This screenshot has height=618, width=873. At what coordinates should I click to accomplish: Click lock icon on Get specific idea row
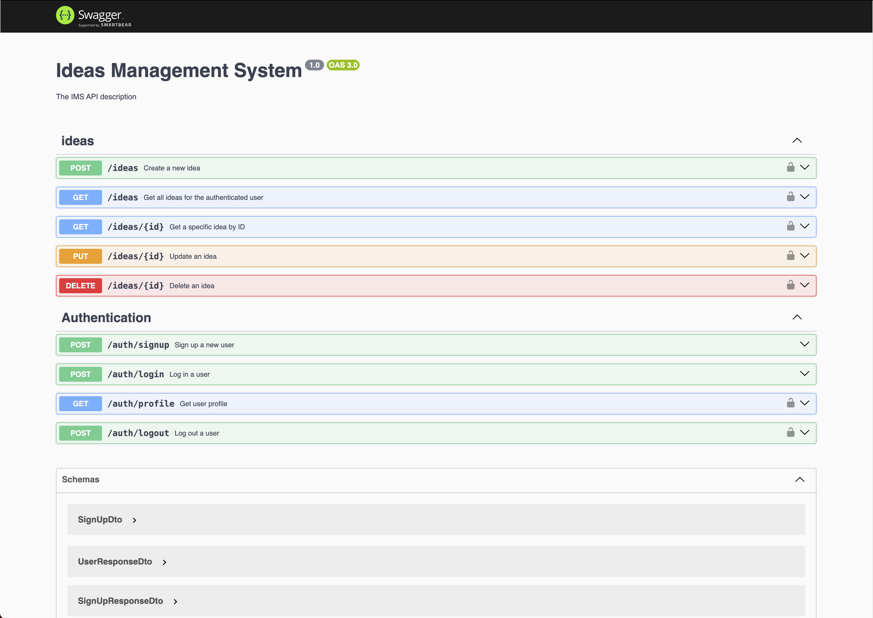pos(790,226)
